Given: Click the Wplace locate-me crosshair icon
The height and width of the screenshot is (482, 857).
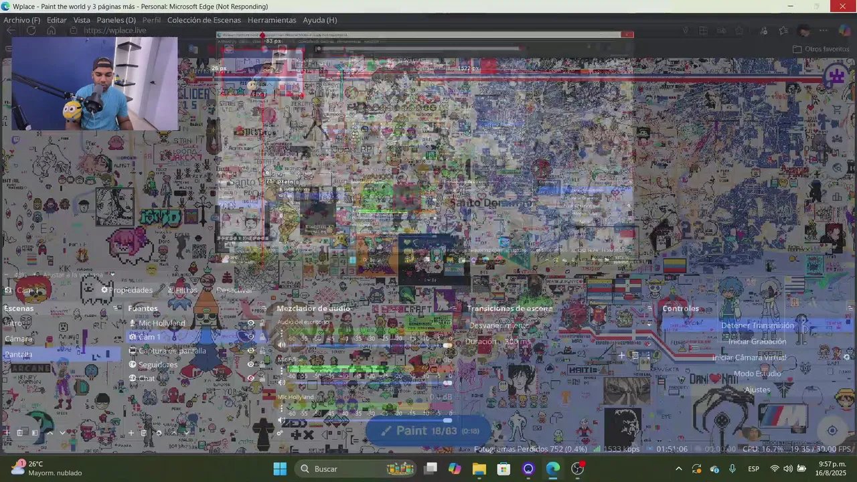Looking at the screenshot, I should (832, 430).
